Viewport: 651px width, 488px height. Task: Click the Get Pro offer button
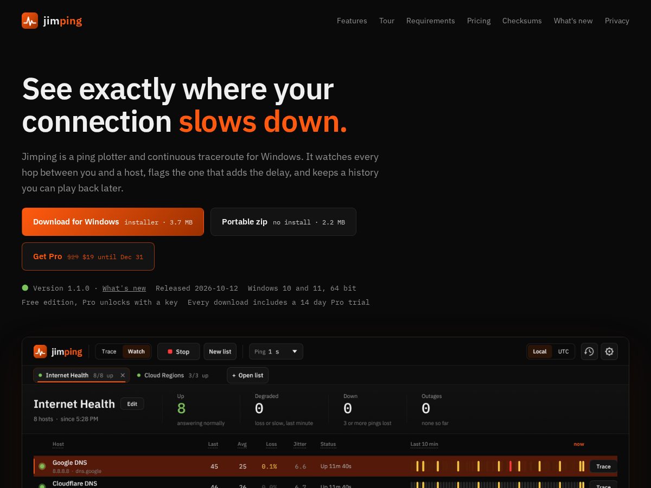point(88,256)
